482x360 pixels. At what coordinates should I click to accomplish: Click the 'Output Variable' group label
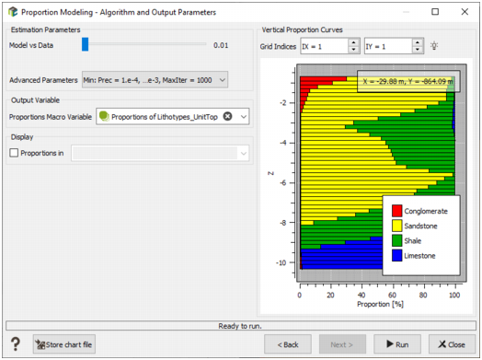click(35, 100)
